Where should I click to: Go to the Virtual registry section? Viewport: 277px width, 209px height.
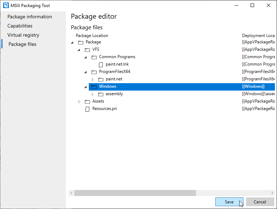[x=23, y=35]
